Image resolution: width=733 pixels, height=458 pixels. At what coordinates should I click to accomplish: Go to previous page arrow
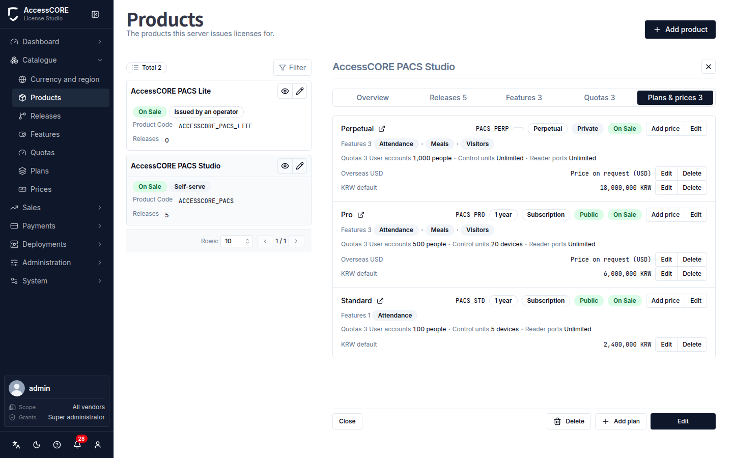pos(265,241)
